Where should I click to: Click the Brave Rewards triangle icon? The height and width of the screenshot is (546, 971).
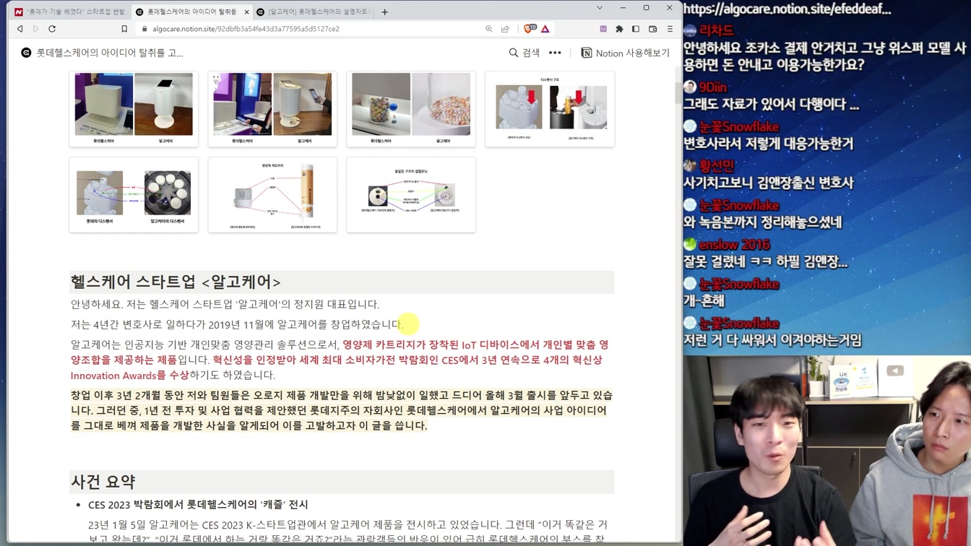545,29
